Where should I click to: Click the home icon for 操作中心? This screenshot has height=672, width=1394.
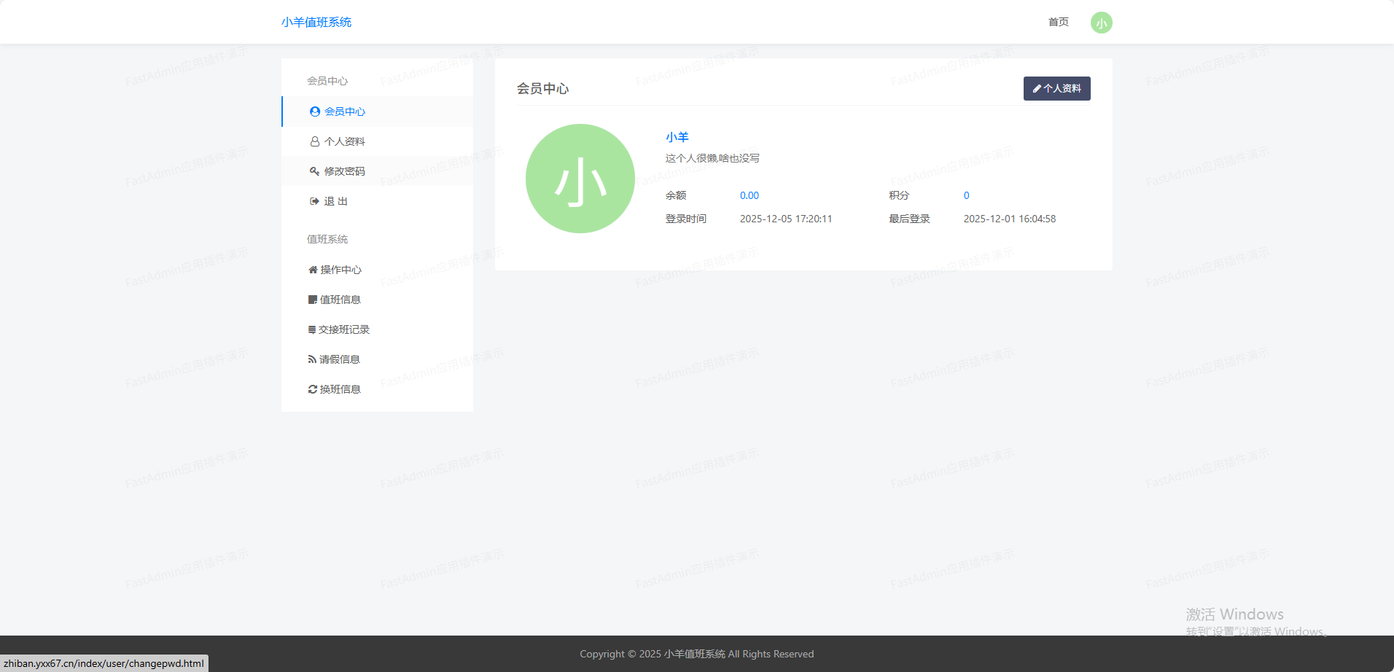pyautogui.click(x=313, y=270)
